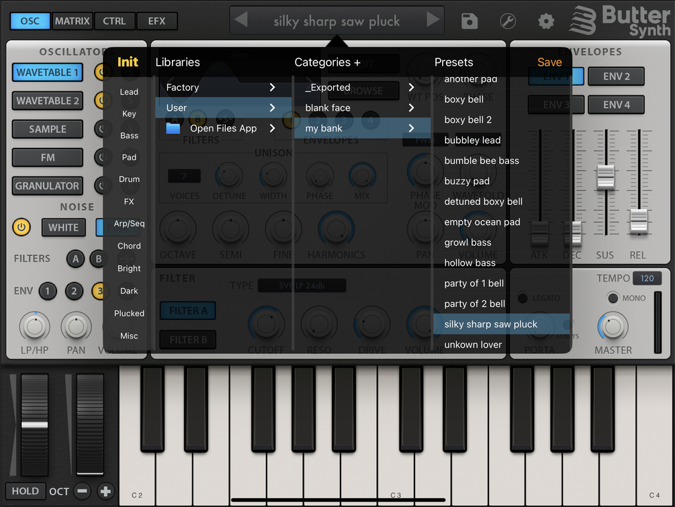Click the noise PAN knob
This screenshot has width=675, height=507.
pos(76,326)
